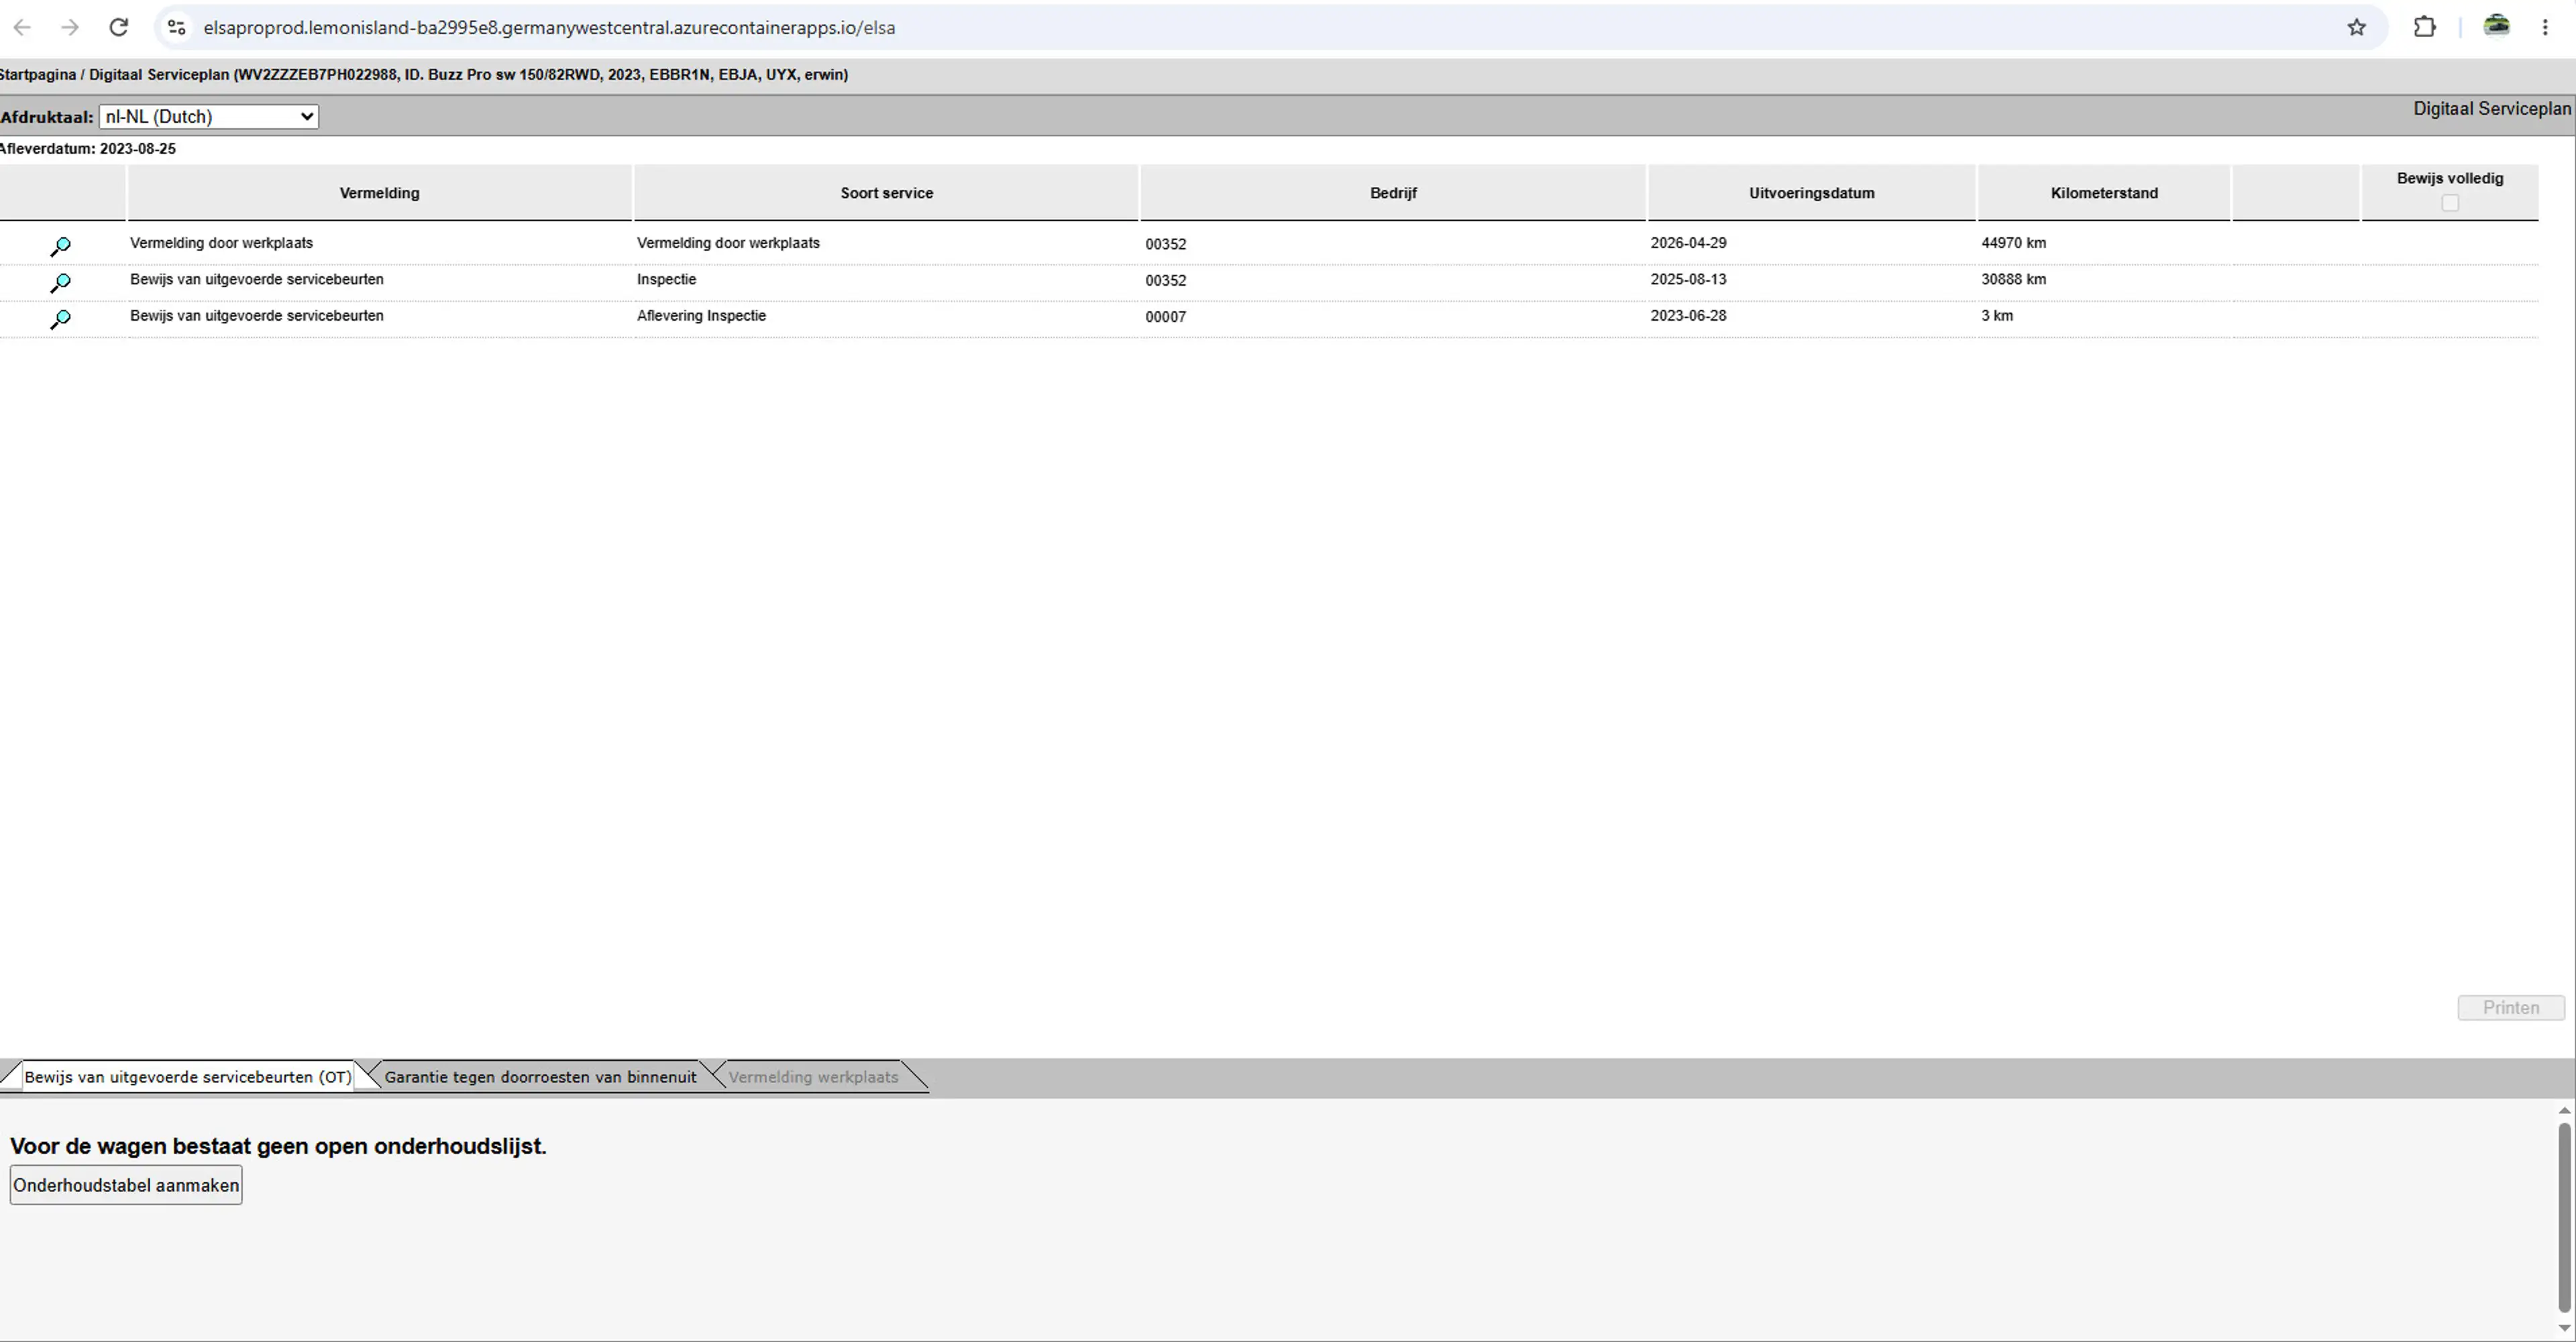Image resolution: width=2576 pixels, height=1342 pixels.
Task: Open Chrome three-dot menu
Action: coord(2545,27)
